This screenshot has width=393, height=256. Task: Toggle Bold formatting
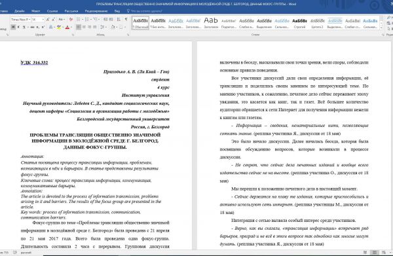13,27
